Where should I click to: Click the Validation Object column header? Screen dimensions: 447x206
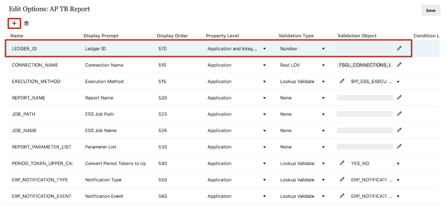coord(357,36)
